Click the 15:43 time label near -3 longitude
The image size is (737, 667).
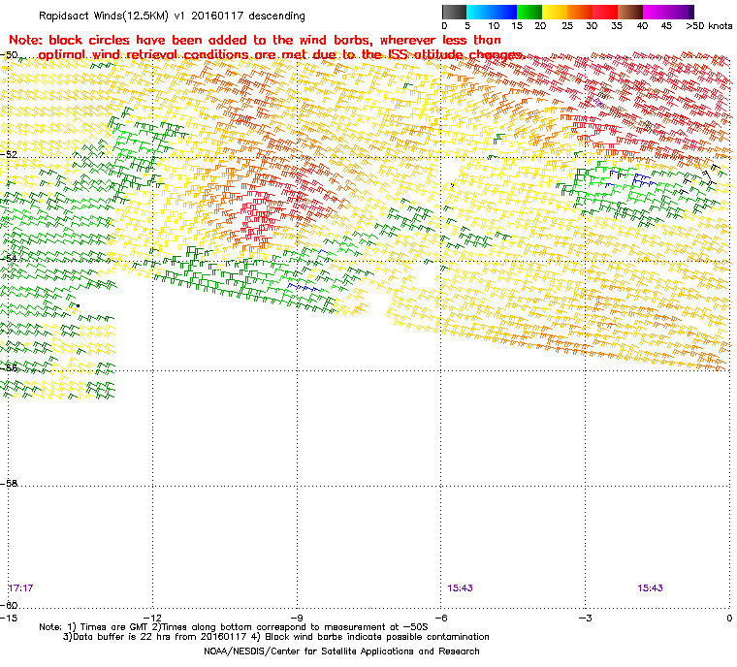650,588
